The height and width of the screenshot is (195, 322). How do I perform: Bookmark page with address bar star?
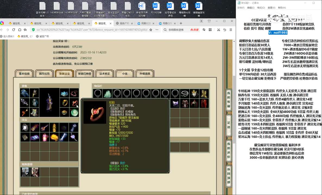coord(151,30)
